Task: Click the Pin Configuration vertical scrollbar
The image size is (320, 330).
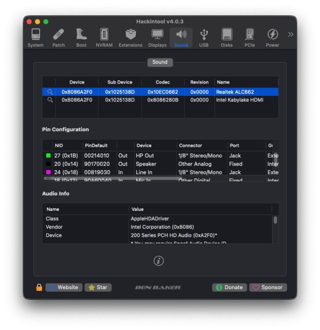Action: tap(276, 160)
